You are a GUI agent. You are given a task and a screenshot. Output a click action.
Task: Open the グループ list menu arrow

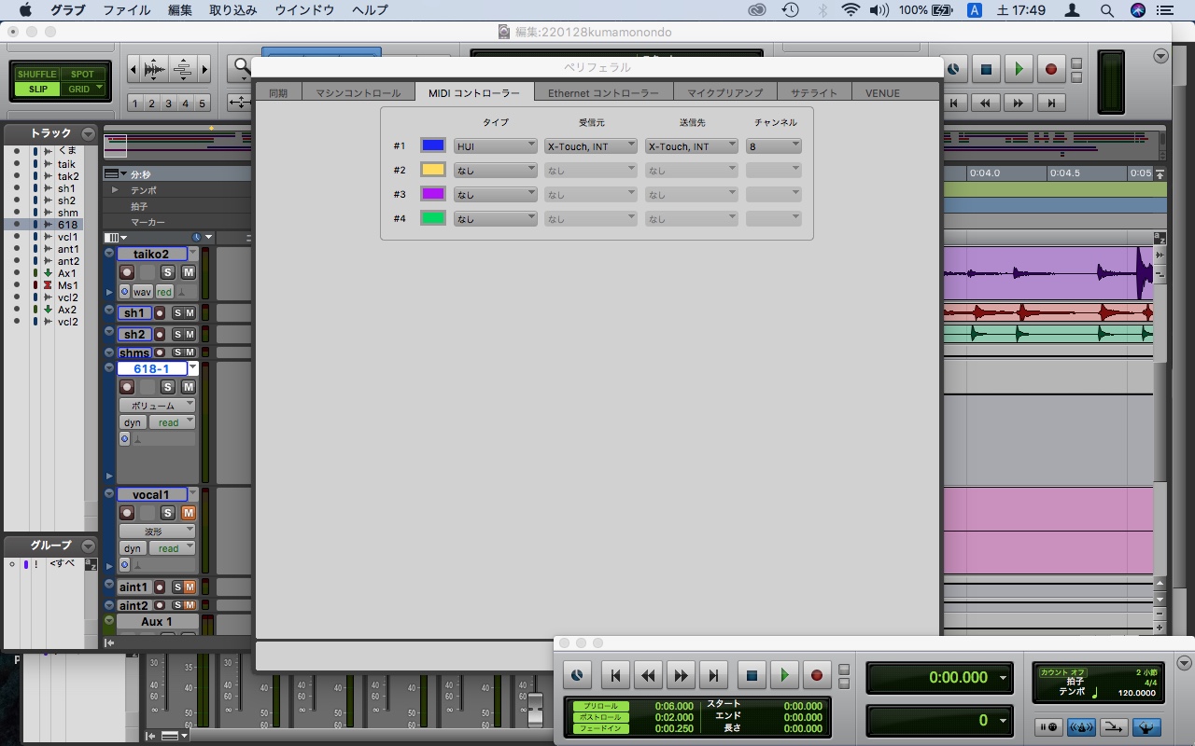point(88,546)
